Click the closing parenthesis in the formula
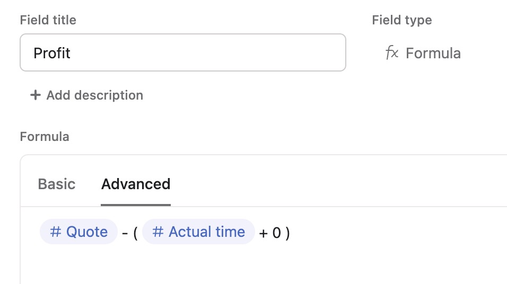 (x=287, y=233)
